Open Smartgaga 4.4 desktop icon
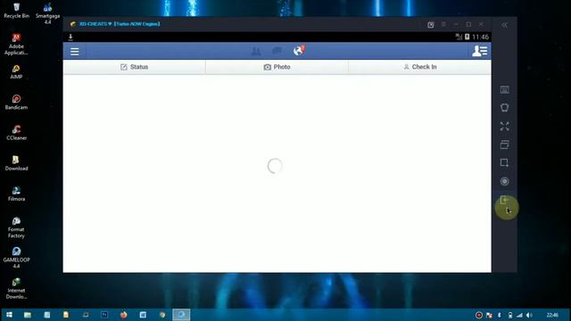 pos(47,13)
